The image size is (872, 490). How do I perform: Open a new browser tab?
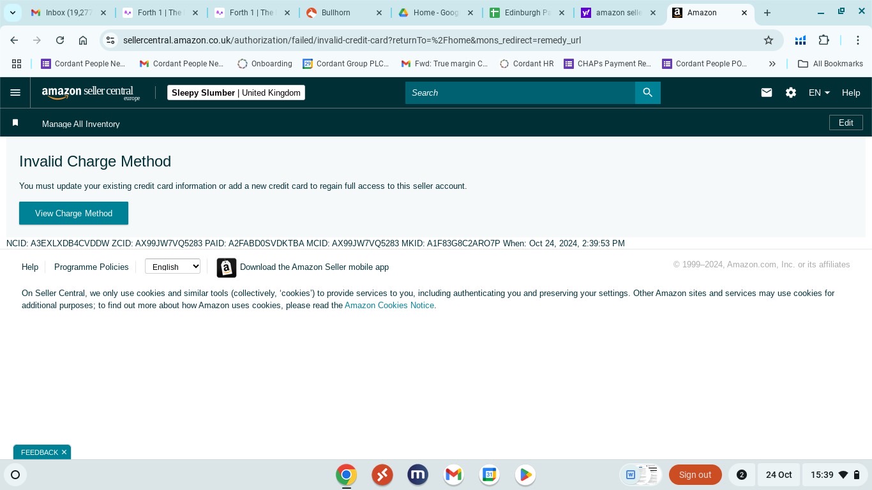pyautogui.click(x=767, y=13)
